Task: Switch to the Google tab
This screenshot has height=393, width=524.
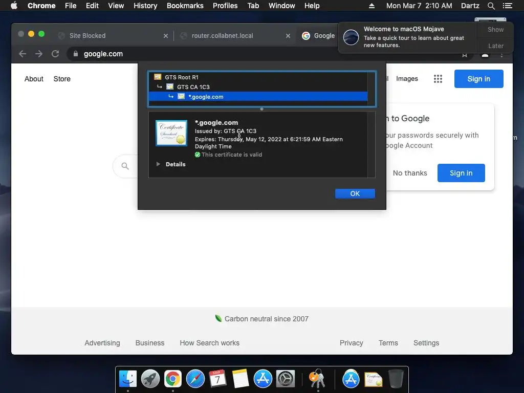Action: tap(318, 36)
